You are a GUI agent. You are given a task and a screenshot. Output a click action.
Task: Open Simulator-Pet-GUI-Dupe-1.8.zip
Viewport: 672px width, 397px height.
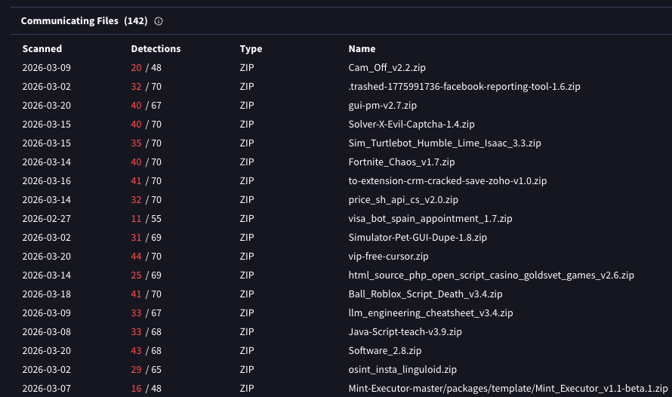pyautogui.click(x=418, y=238)
